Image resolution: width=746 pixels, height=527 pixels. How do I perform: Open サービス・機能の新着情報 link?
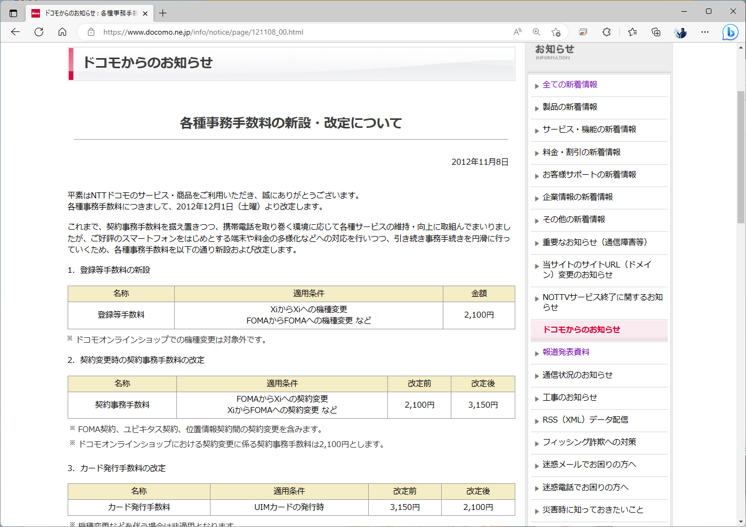589,129
